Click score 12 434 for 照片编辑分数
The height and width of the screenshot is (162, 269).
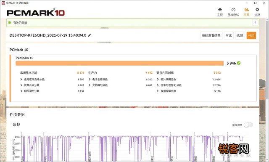(x=217, y=80)
